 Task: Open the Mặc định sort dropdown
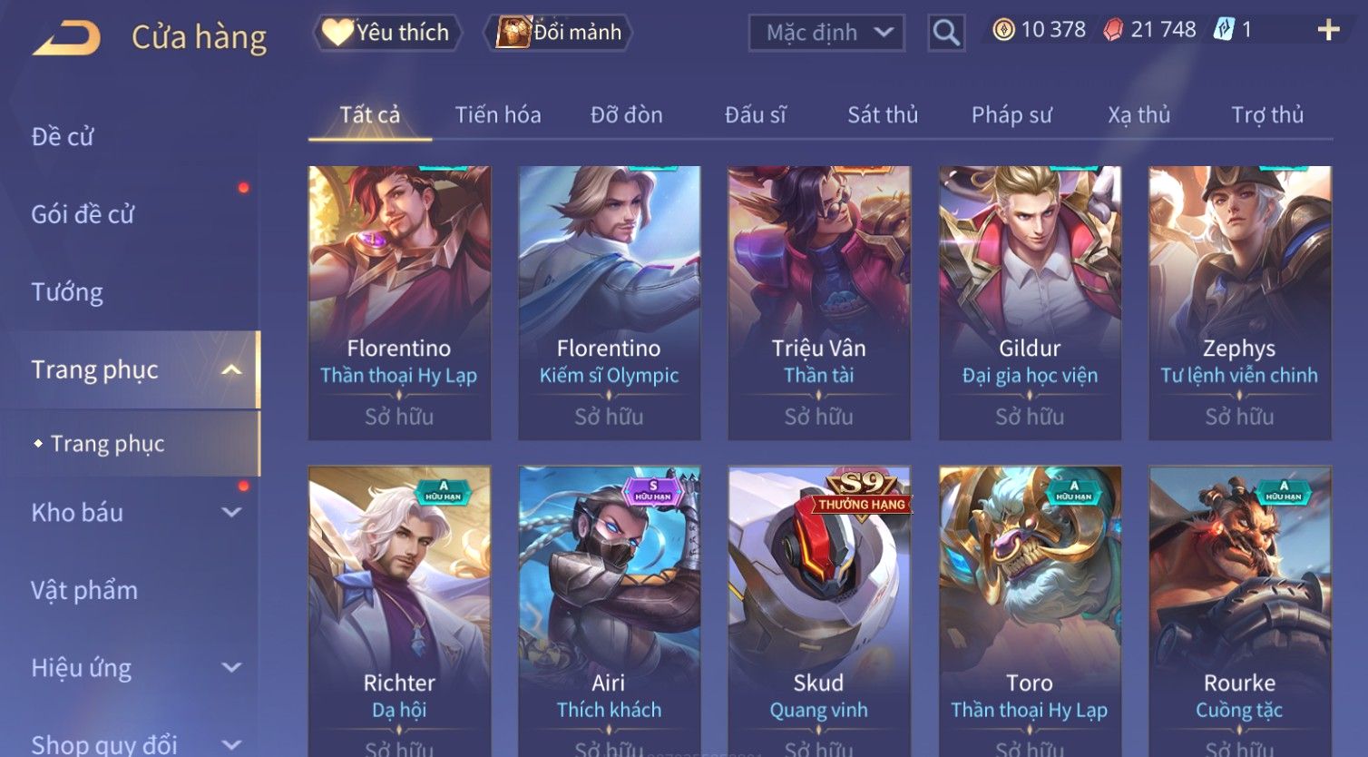[x=826, y=33]
